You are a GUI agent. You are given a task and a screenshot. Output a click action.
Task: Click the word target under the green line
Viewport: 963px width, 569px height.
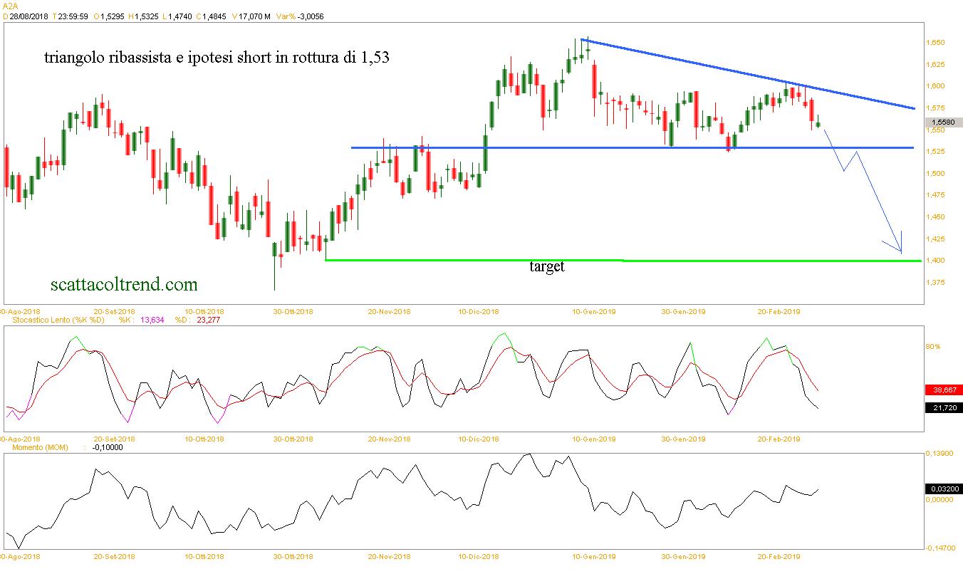pyautogui.click(x=547, y=267)
